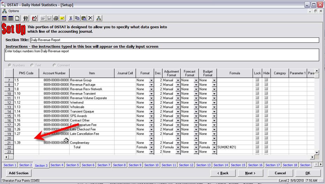The height and width of the screenshot is (184, 325).
Task: Click into the Section Title field
Action: (174, 40)
